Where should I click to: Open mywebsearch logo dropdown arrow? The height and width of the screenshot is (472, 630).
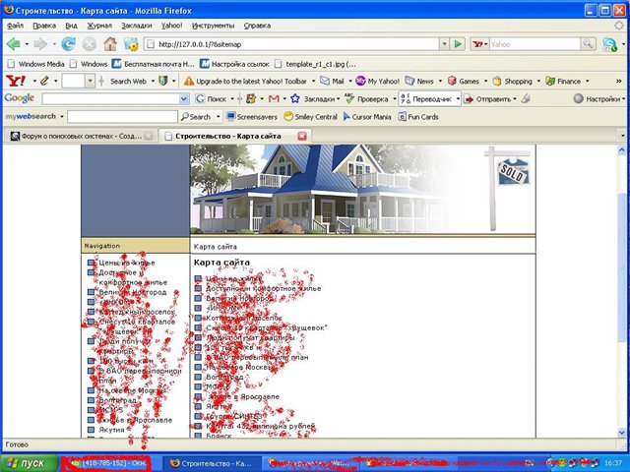[62, 117]
